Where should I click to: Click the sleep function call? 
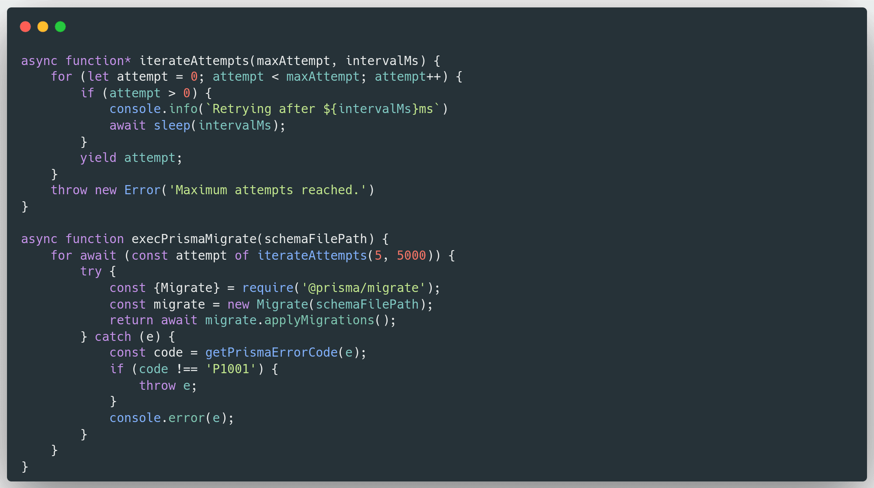(x=172, y=126)
